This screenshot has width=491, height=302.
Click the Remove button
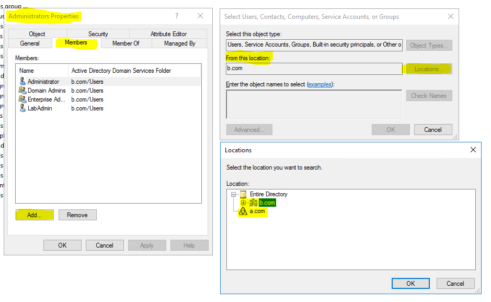click(x=77, y=215)
